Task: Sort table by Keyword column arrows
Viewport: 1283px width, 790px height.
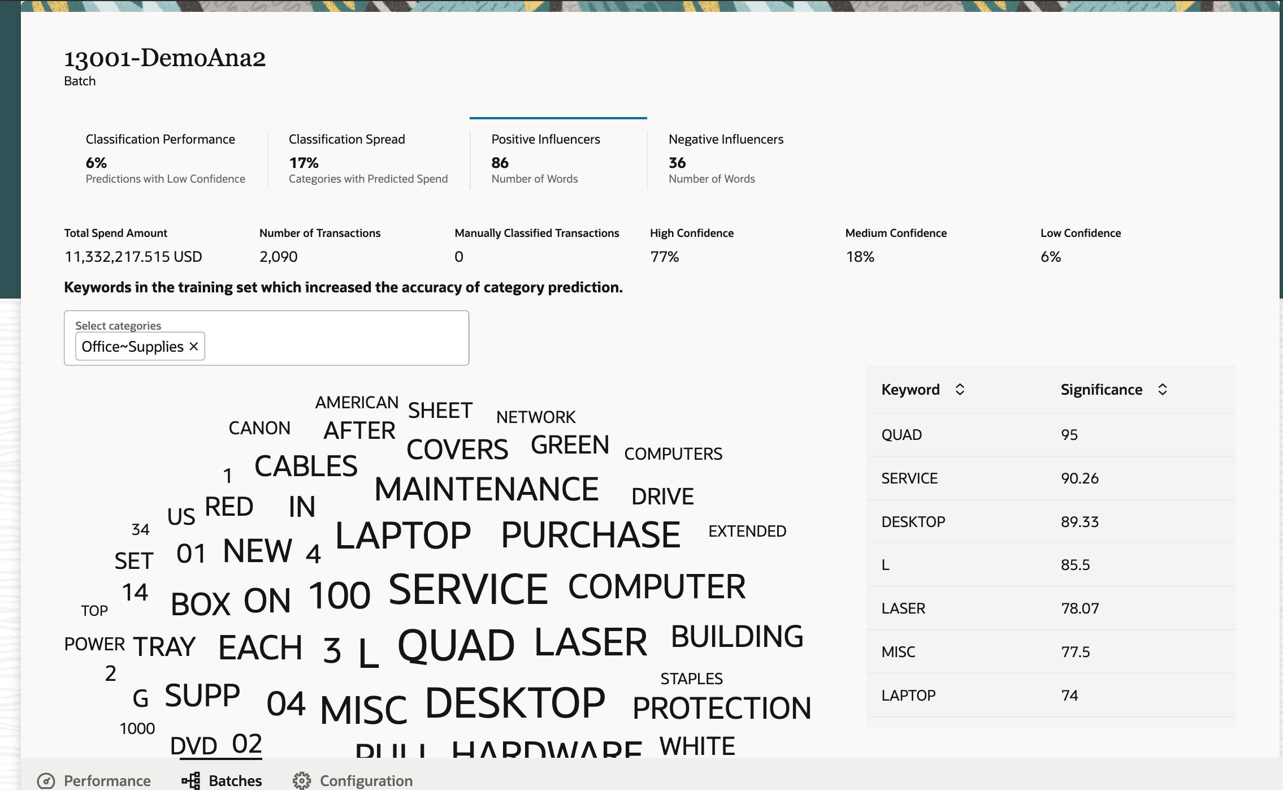Action: pyautogui.click(x=960, y=390)
